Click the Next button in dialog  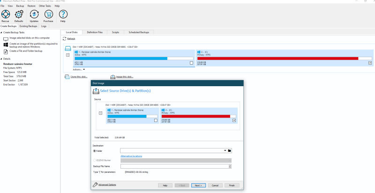pyautogui.click(x=198, y=186)
